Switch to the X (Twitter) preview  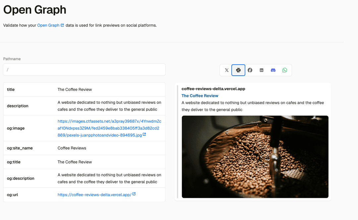click(x=227, y=70)
